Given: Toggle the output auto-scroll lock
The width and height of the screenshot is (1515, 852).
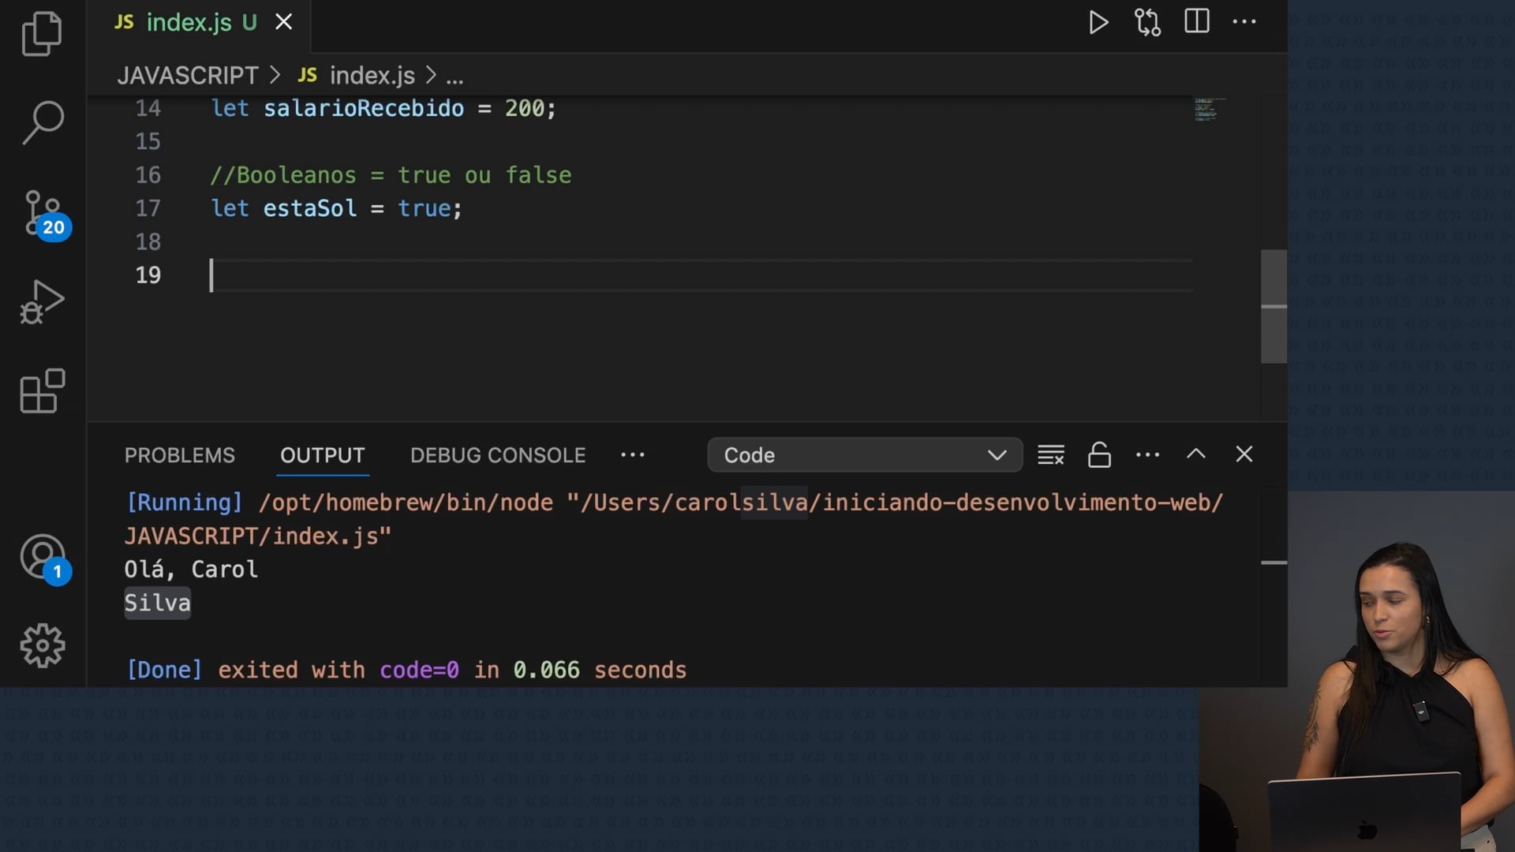Looking at the screenshot, I should [1099, 455].
